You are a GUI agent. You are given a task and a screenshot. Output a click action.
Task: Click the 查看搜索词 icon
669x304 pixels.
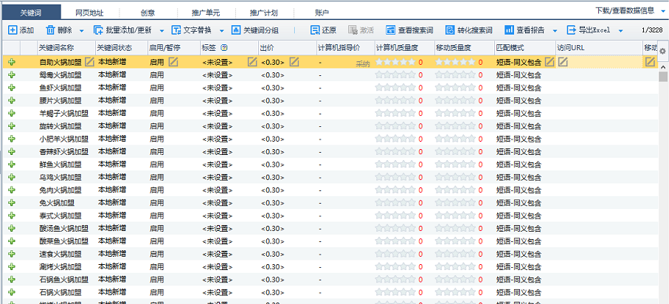coord(390,30)
